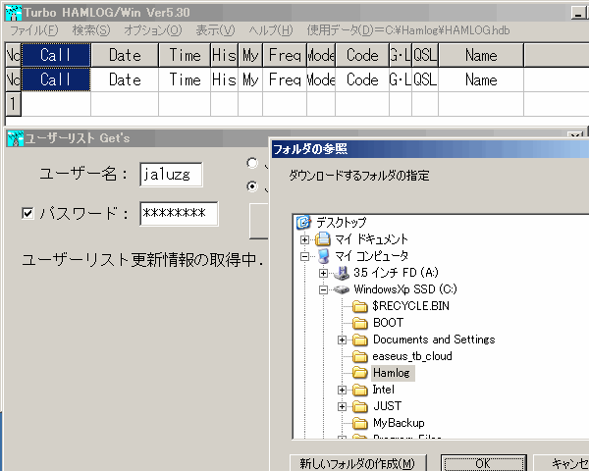Click the Call column header in top row
The width and height of the screenshot is (589, 471).
[x=56, y=55]
